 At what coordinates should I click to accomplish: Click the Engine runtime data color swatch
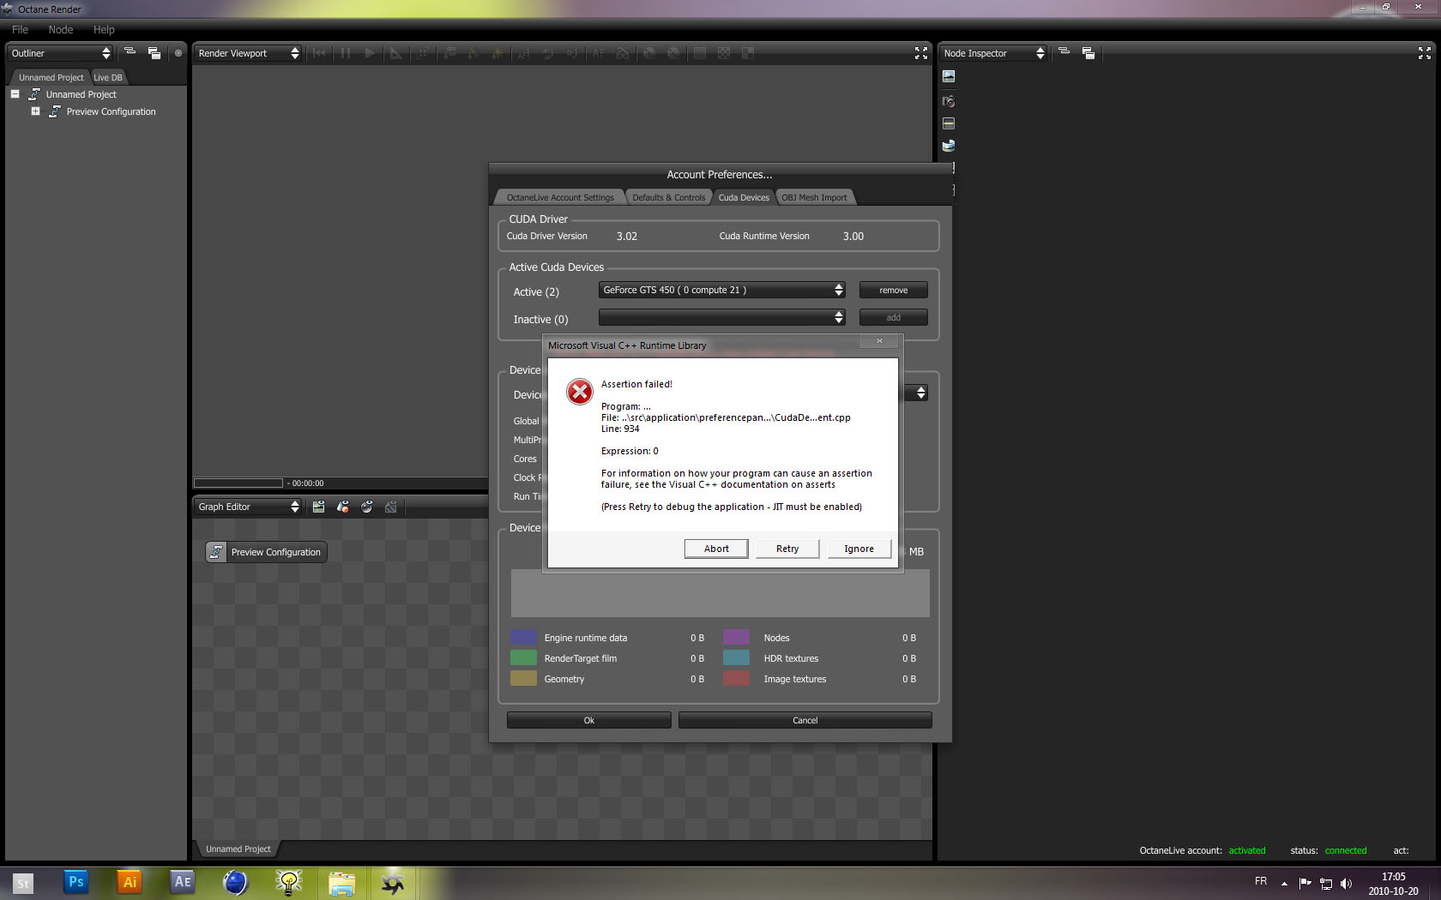[x=523, y=637]
